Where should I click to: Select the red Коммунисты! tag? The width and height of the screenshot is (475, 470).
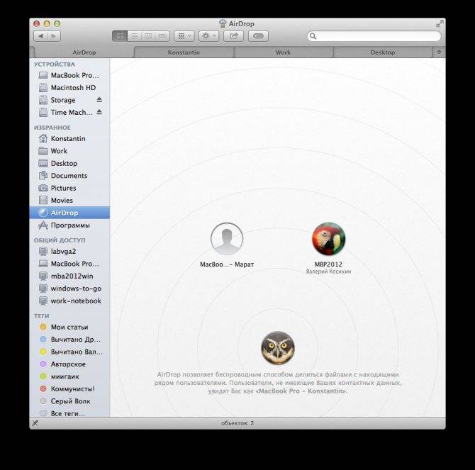(x=72, y=388)
